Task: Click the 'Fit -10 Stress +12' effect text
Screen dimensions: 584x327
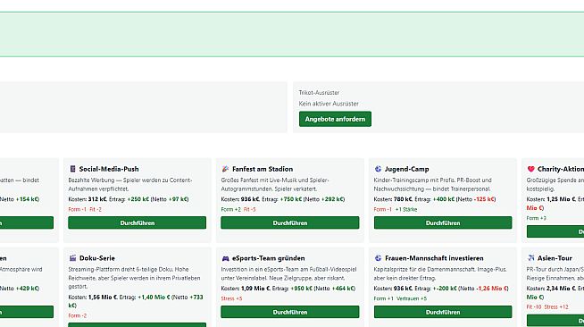Action: pyautogui.click(x=547, y=307)
